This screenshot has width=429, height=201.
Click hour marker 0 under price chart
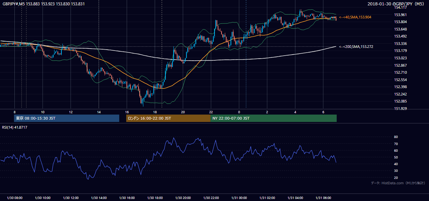pyautogui.click(x=239, y=112)
